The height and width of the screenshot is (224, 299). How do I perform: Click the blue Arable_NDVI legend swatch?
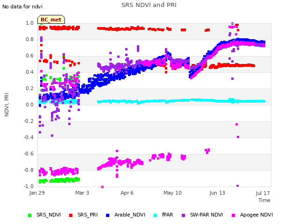pos(107,215)
